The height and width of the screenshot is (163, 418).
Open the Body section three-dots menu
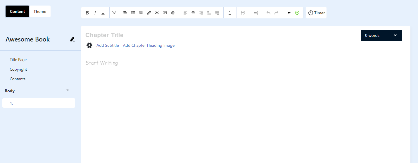tap(68, 90)
